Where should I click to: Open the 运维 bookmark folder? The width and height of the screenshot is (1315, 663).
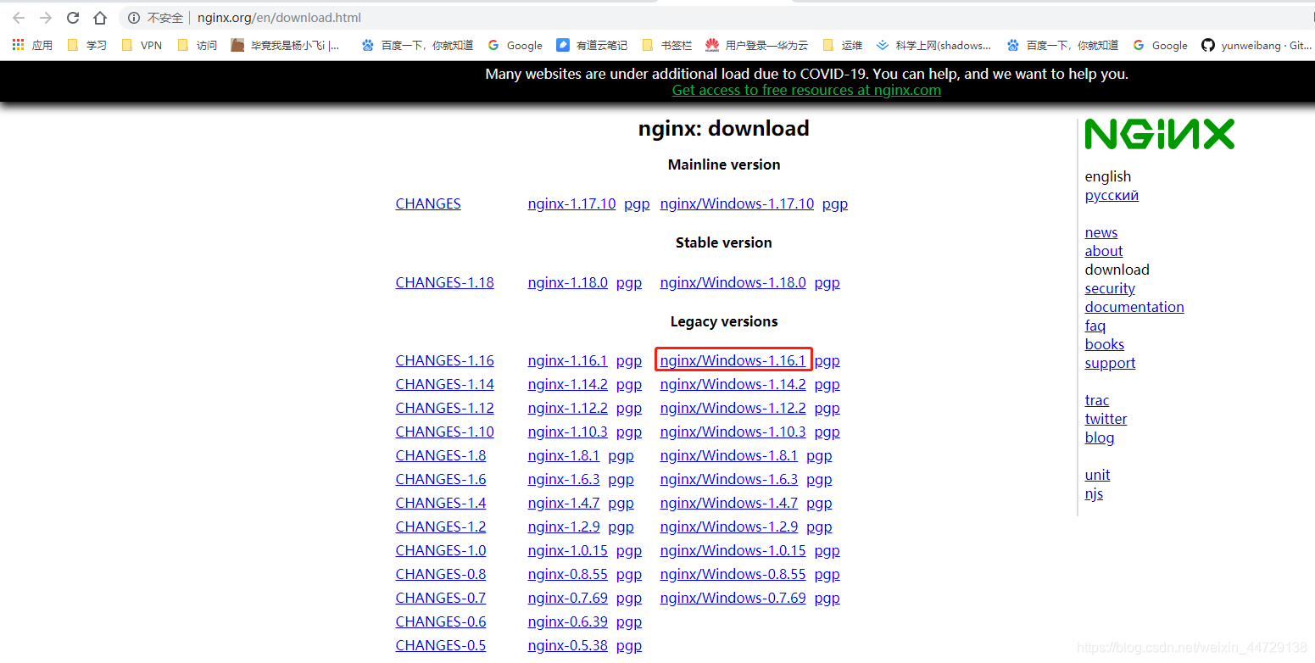(x=842, y=45)
